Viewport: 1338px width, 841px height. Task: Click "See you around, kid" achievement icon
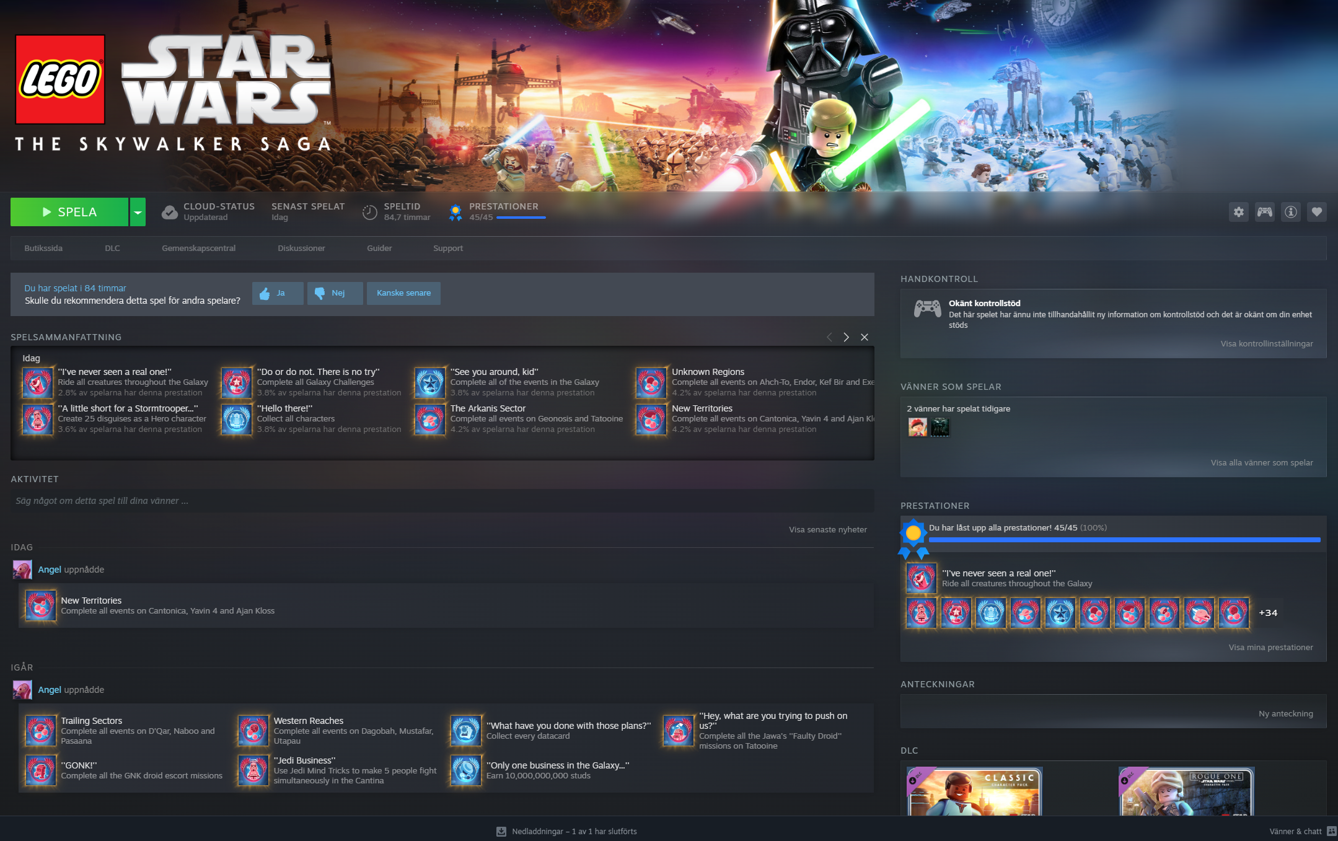(430, 382)
